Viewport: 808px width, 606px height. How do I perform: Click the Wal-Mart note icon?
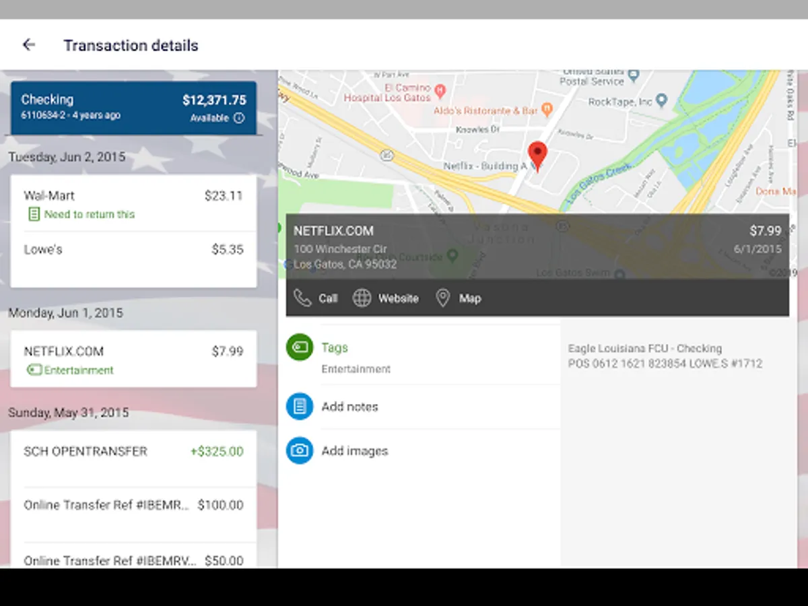[x=34, y=214]
